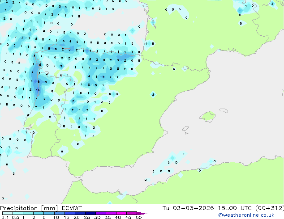Pick the 40–45 mm magenta legend swatch
284x219 pixels.
coord(121,213)
